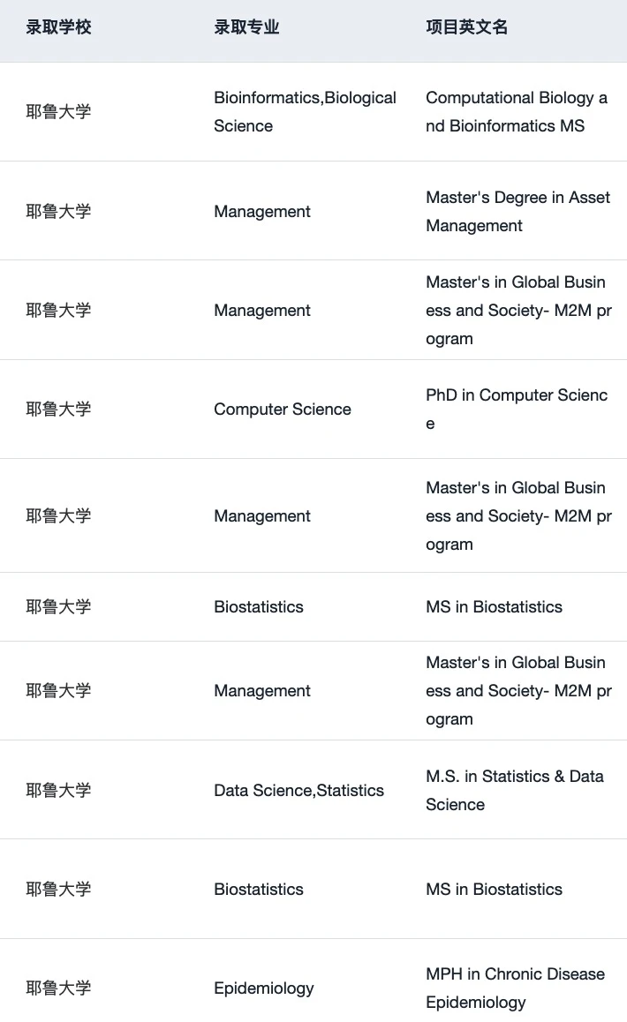This screenshot has width=627, height=1022.
Task: Click the 录取专业 column header
Action: [246, 27]
